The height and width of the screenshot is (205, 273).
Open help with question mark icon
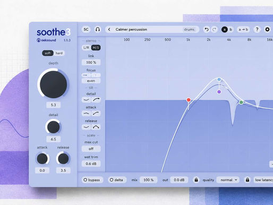tap(257, 29)
